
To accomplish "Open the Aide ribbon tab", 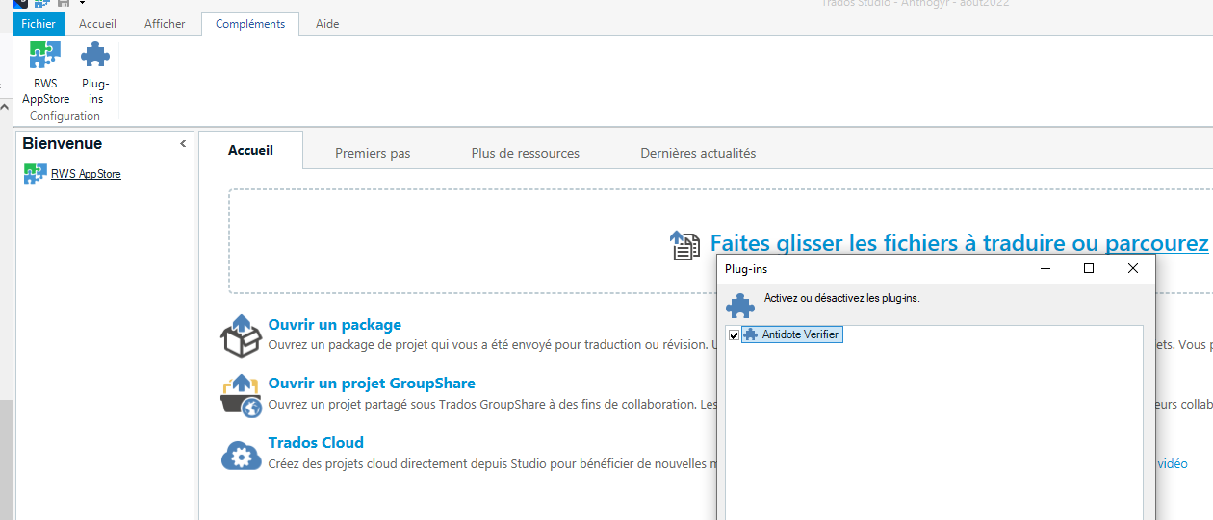I will (x=327, y=24).
